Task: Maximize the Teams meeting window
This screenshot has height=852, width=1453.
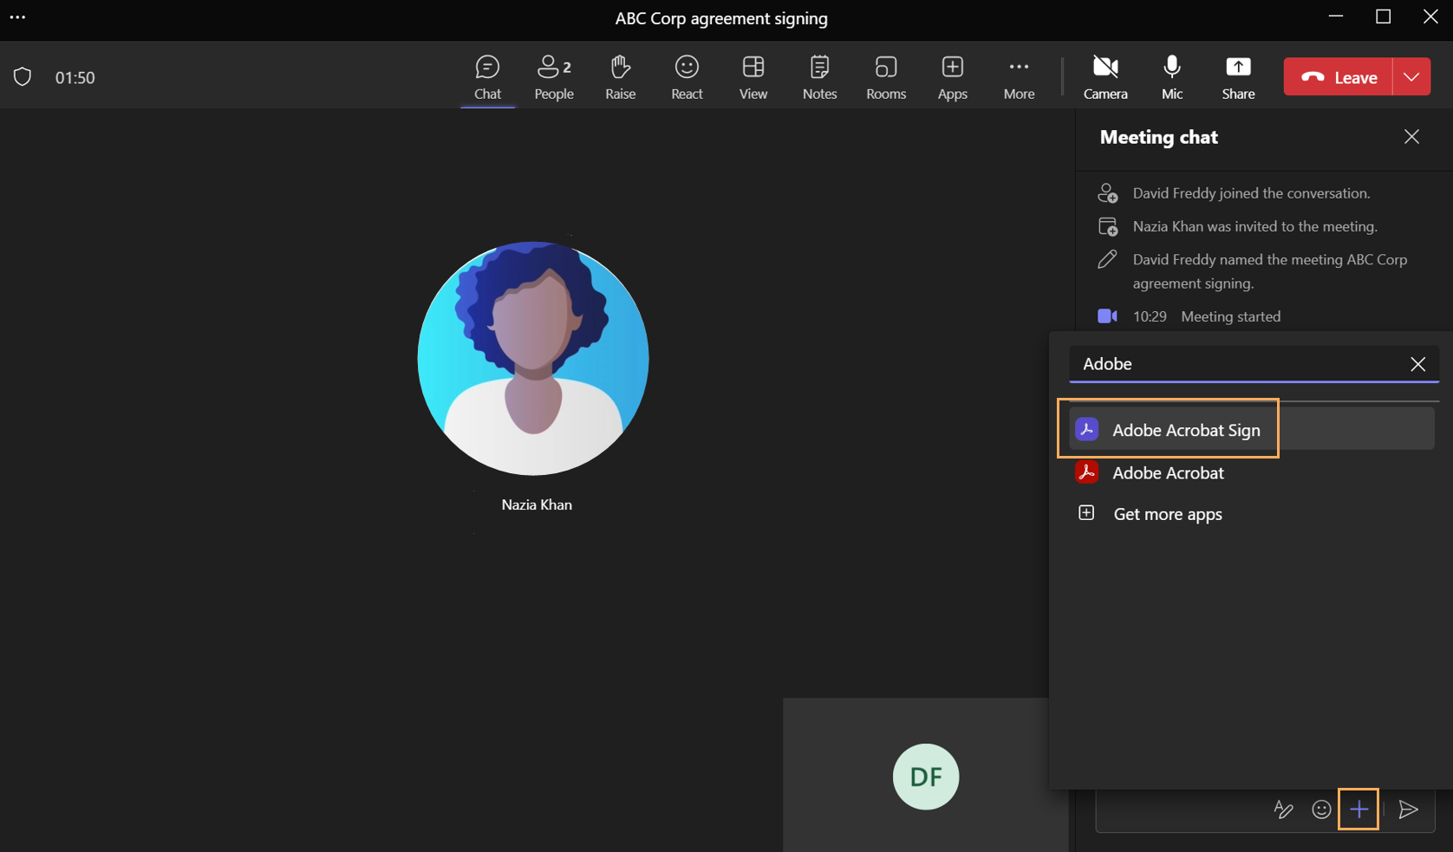Action: click(x=1384, y=16)
